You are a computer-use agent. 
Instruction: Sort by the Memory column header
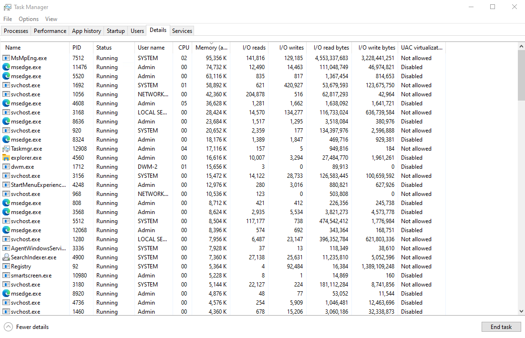pos(211,48)
